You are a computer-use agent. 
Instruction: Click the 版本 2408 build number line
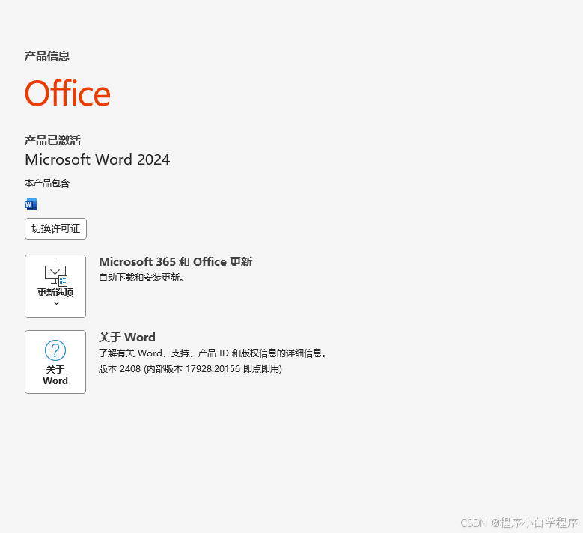(190, 368)
